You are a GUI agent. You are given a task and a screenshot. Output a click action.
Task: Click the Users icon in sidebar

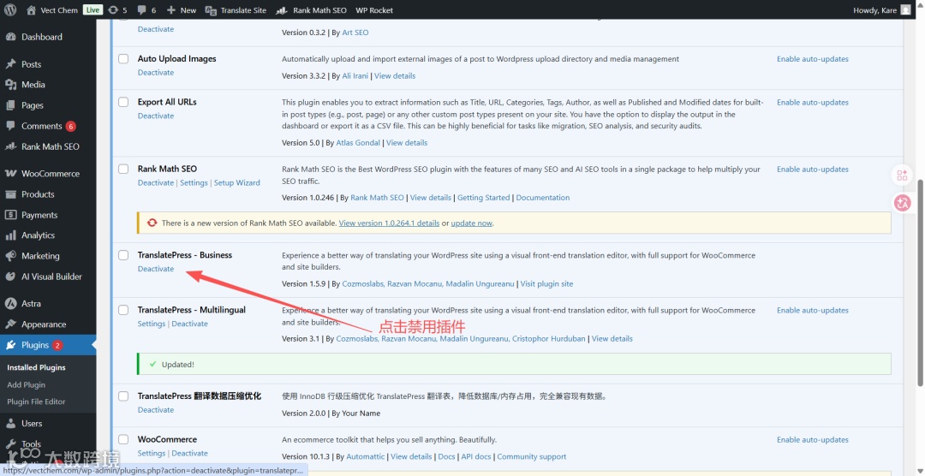[x=10, y=423]
